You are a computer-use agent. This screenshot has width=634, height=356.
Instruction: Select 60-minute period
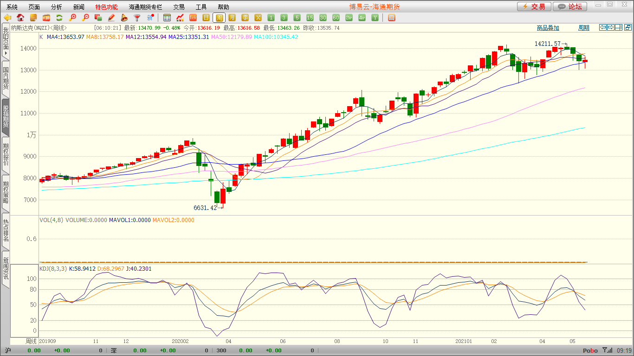(336, 18)
